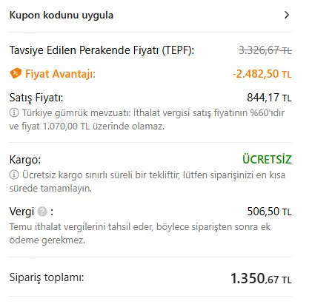Open the Kupon kodunu uygula row
Viewport: 312px width, 304px height.
150,15
